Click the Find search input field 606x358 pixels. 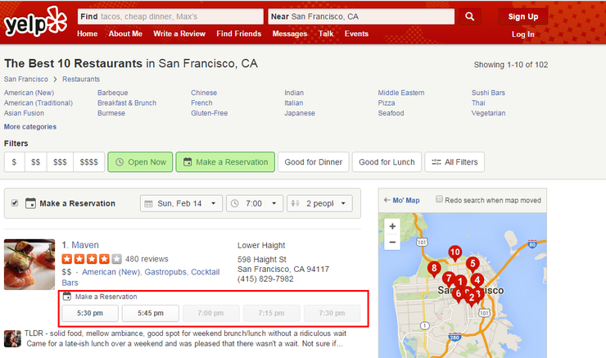coord(170,16)
